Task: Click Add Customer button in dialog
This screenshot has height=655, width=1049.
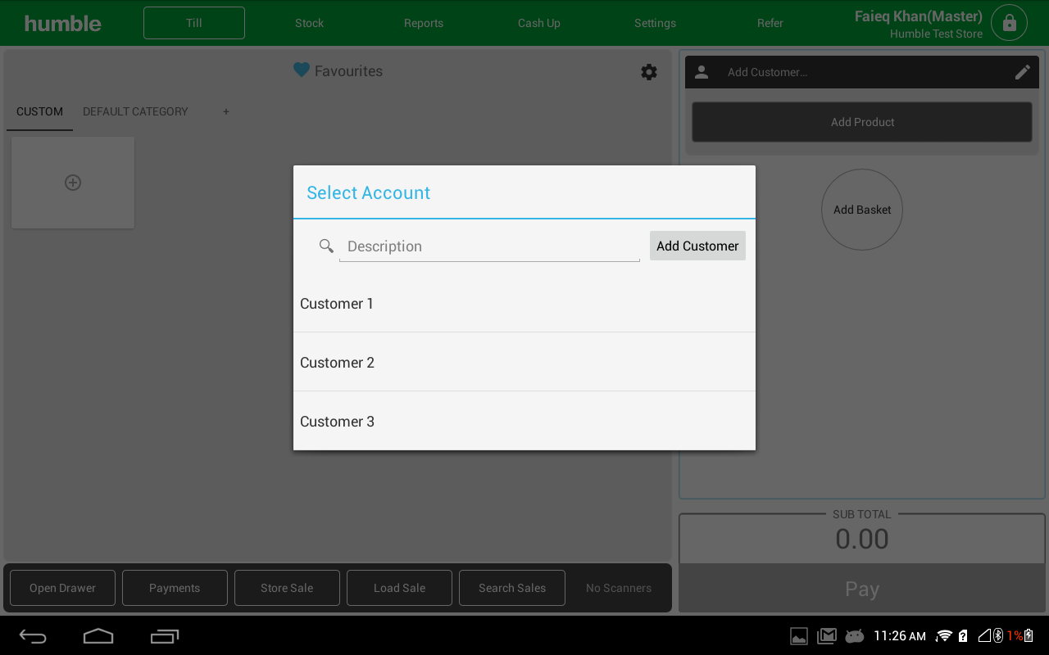Action: click(x=697, y=246)
